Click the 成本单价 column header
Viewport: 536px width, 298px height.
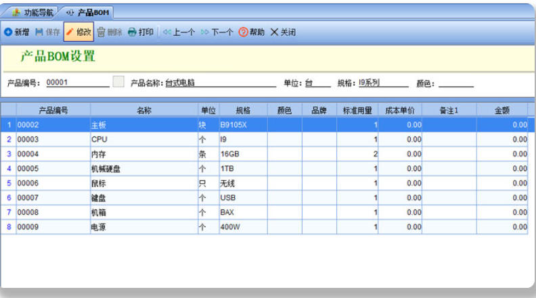[400, 110]
